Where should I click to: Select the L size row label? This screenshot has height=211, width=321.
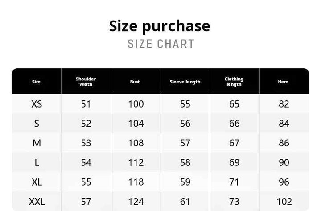coord(37,163)
